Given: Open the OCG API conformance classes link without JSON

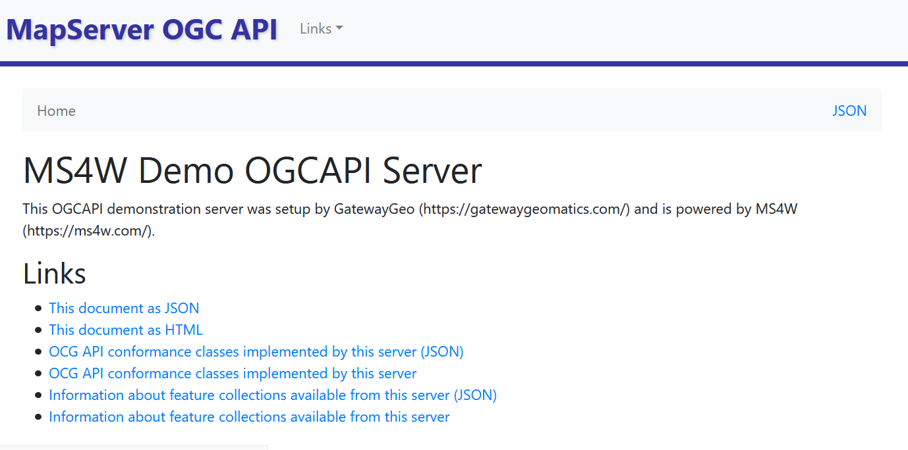Looking at the screenshot, I should 233,373.
